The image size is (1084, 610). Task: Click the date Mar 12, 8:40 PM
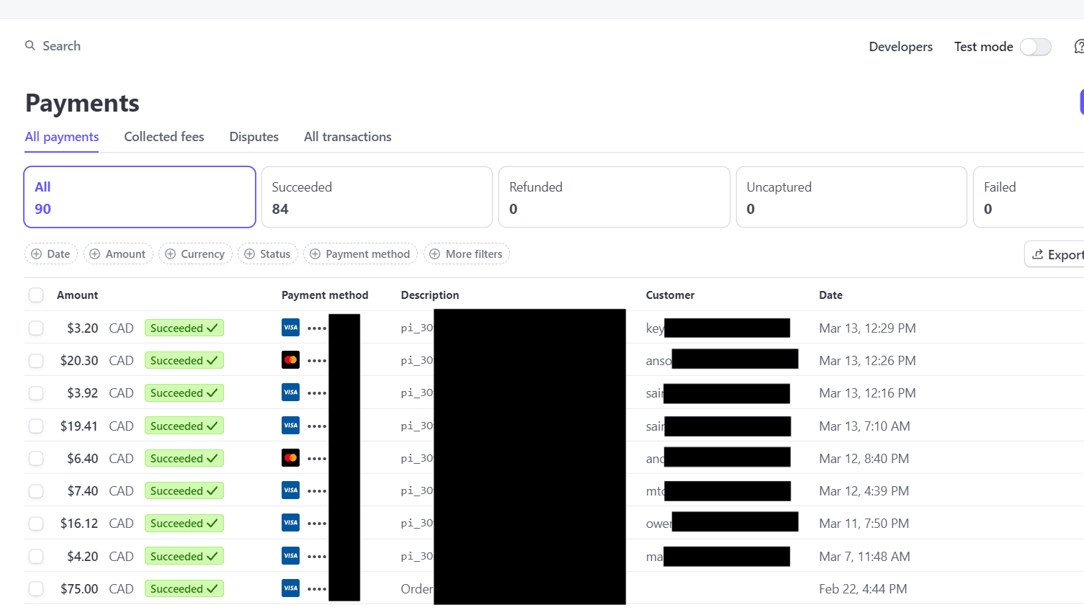864,459
